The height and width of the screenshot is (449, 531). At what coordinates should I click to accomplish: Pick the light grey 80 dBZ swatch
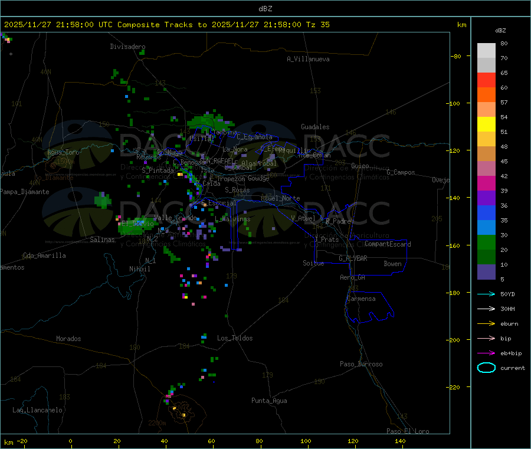[x=486, y=51]
